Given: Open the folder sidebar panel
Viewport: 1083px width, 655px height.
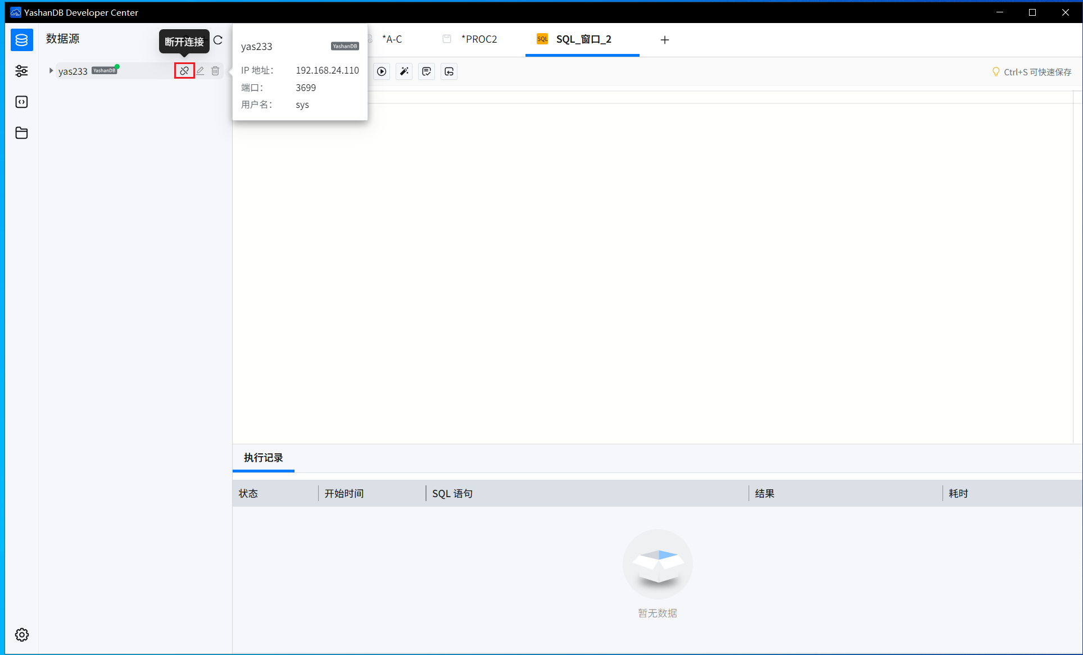Looking at the screenshot, I should 22,133.
